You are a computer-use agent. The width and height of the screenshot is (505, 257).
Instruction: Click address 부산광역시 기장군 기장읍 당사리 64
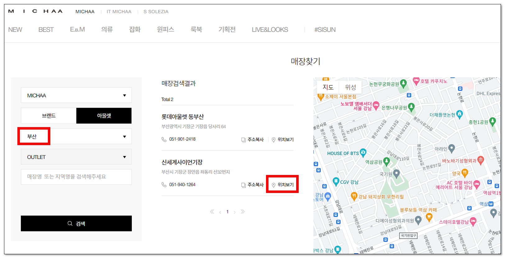[194, 126]
